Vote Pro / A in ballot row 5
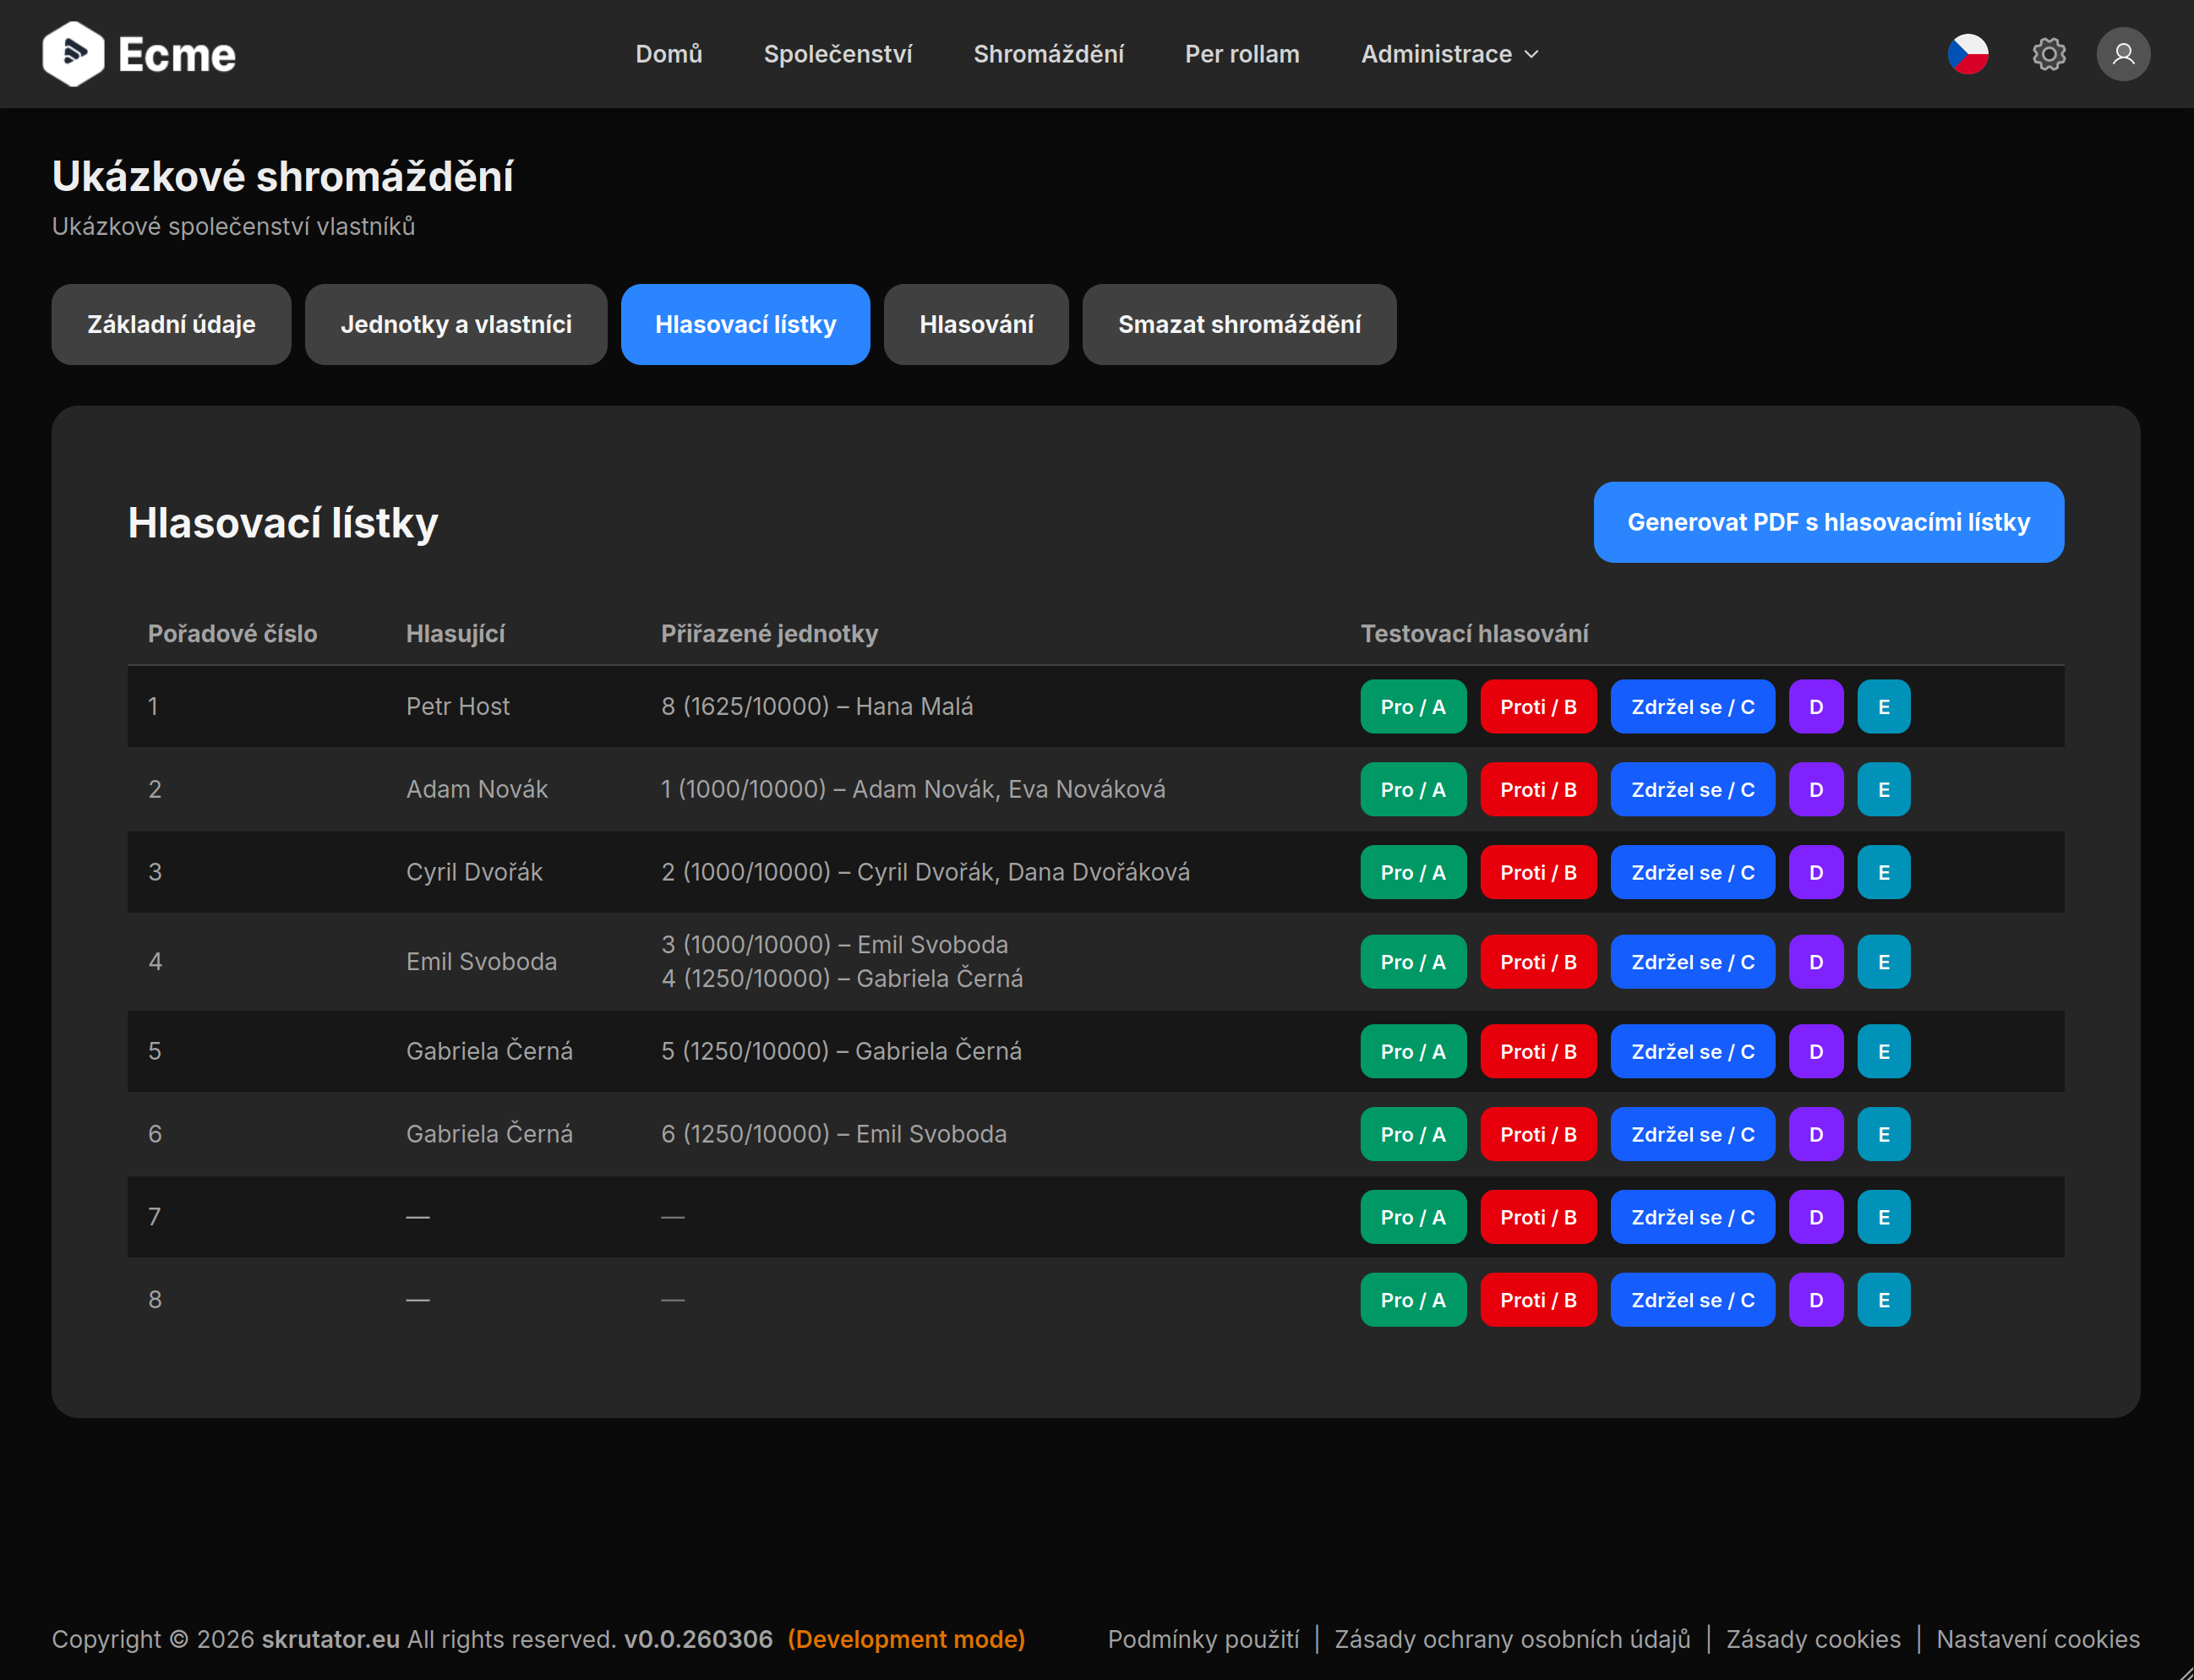Image resolution: width=2194 pixels, height=1680 pixels. coord(1413,1052)
